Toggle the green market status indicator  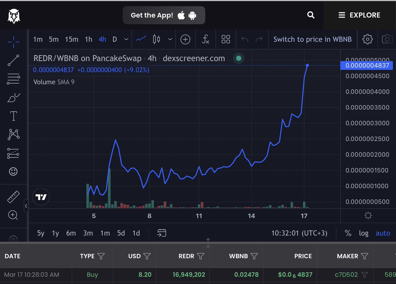pyautogui.click(x=239, y=59)
